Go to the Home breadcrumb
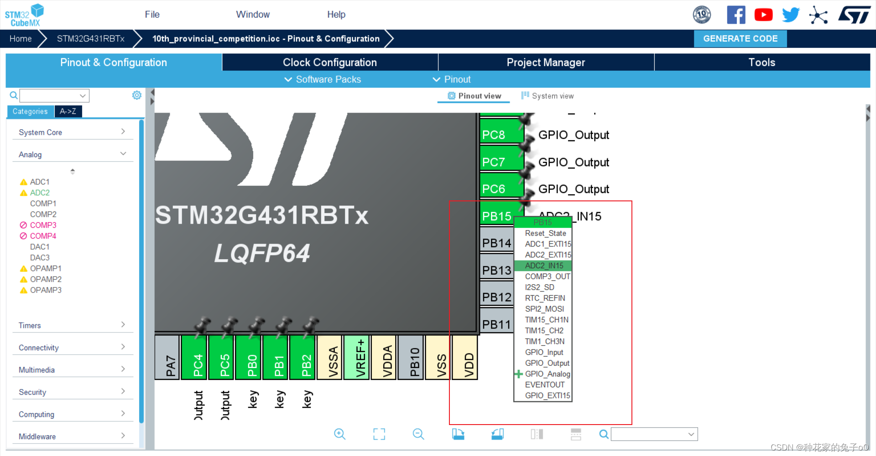This screenshot has height=456, width=876. [21, 39]
